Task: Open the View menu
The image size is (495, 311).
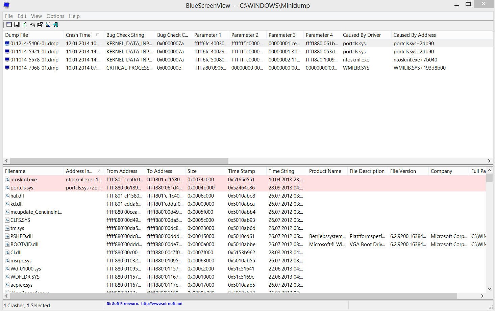Action: [36, 16]
